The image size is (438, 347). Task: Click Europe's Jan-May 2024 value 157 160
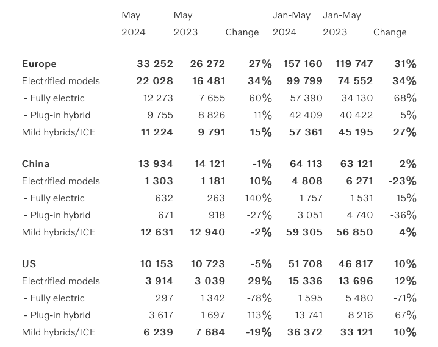pyautogui.click(x=303, y=64)
